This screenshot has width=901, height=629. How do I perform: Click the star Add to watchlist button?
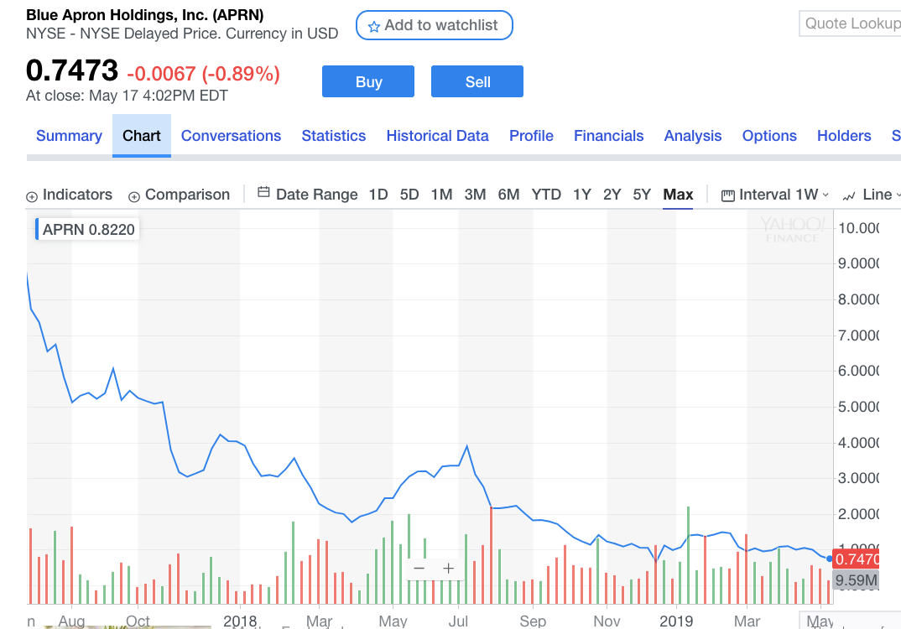pos(434,25)
